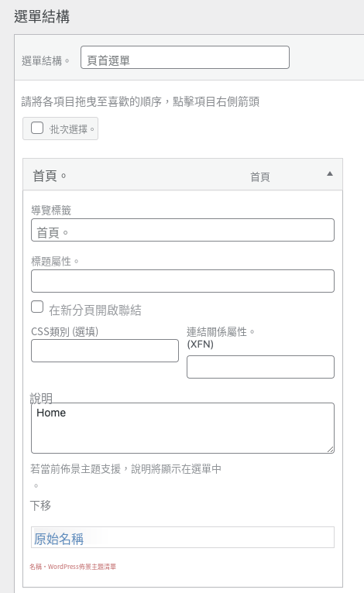Click the 連結關係屬性 (XFN) field

261,367
